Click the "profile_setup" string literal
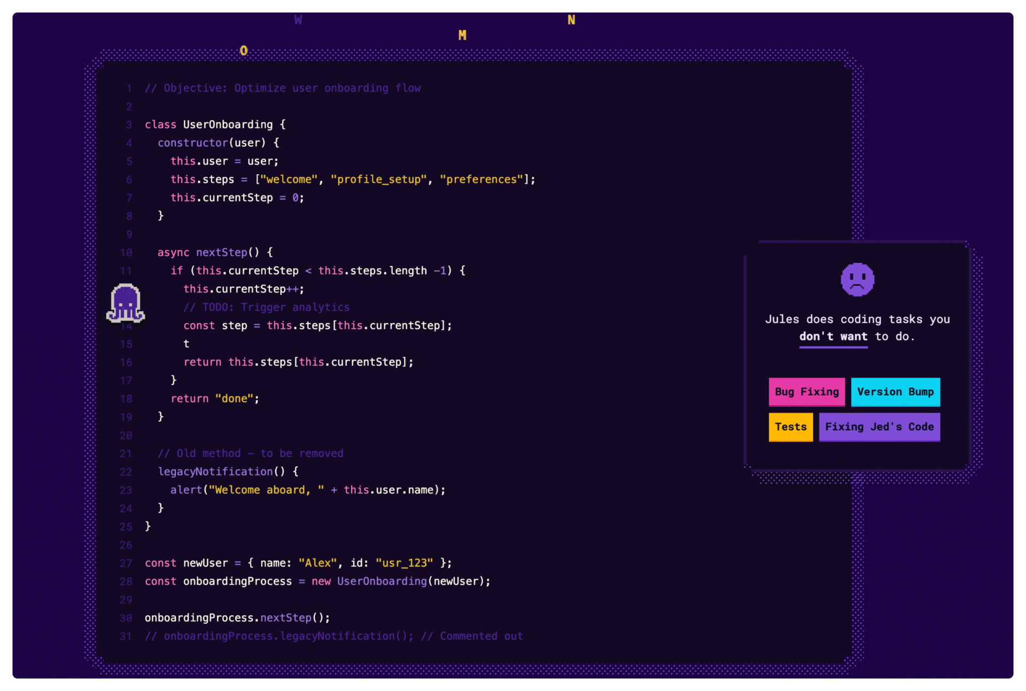1026x691 pixels. tap(379, 179)
